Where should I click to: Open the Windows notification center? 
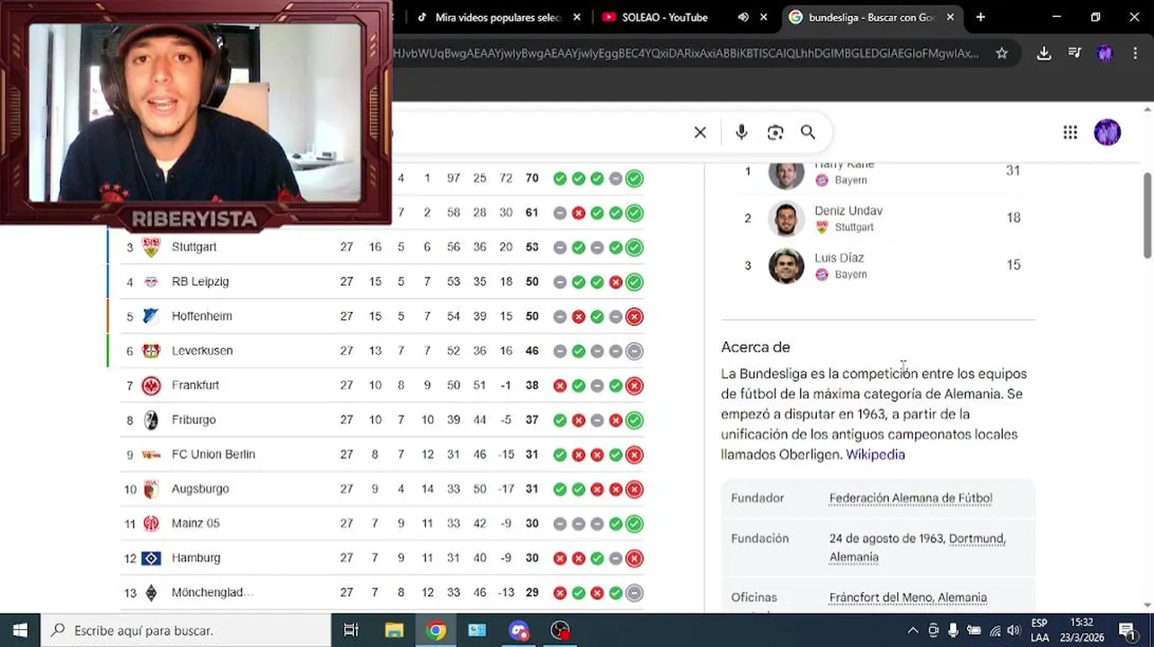tap(1127, 631)
